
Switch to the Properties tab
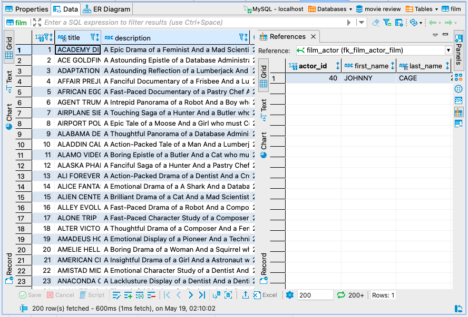point(27,9)
